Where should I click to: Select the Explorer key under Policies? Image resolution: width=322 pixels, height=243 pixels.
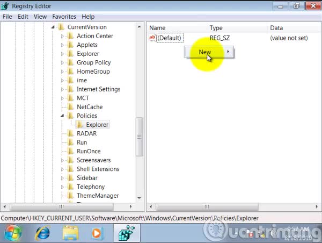pos(97,125)
